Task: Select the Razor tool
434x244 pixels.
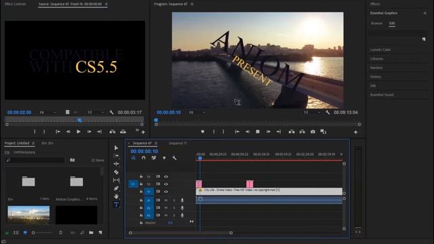Action: tap(116, 172)
